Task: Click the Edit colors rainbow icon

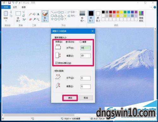Action: point(141,13)
